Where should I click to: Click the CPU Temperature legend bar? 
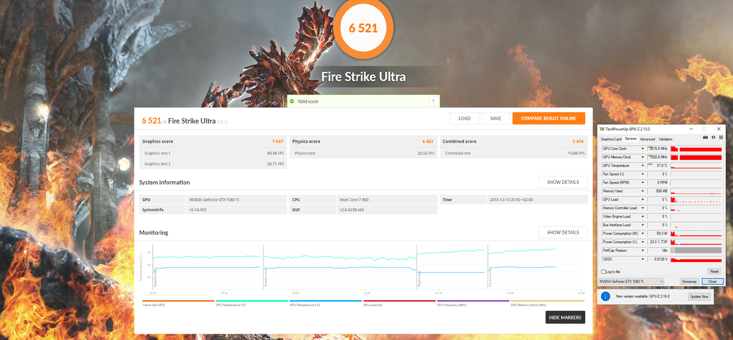click(252, 301)
